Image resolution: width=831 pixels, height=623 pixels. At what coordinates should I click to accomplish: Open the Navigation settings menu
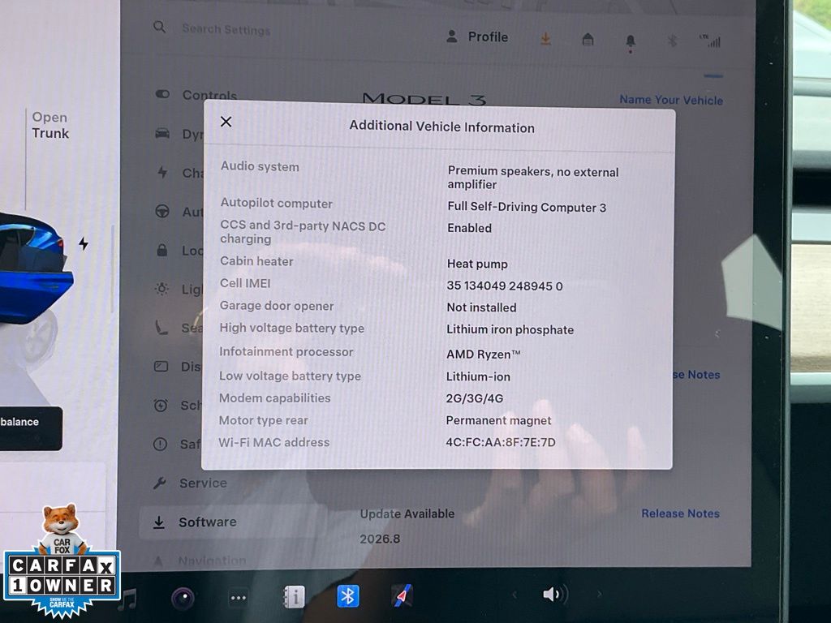200,561
